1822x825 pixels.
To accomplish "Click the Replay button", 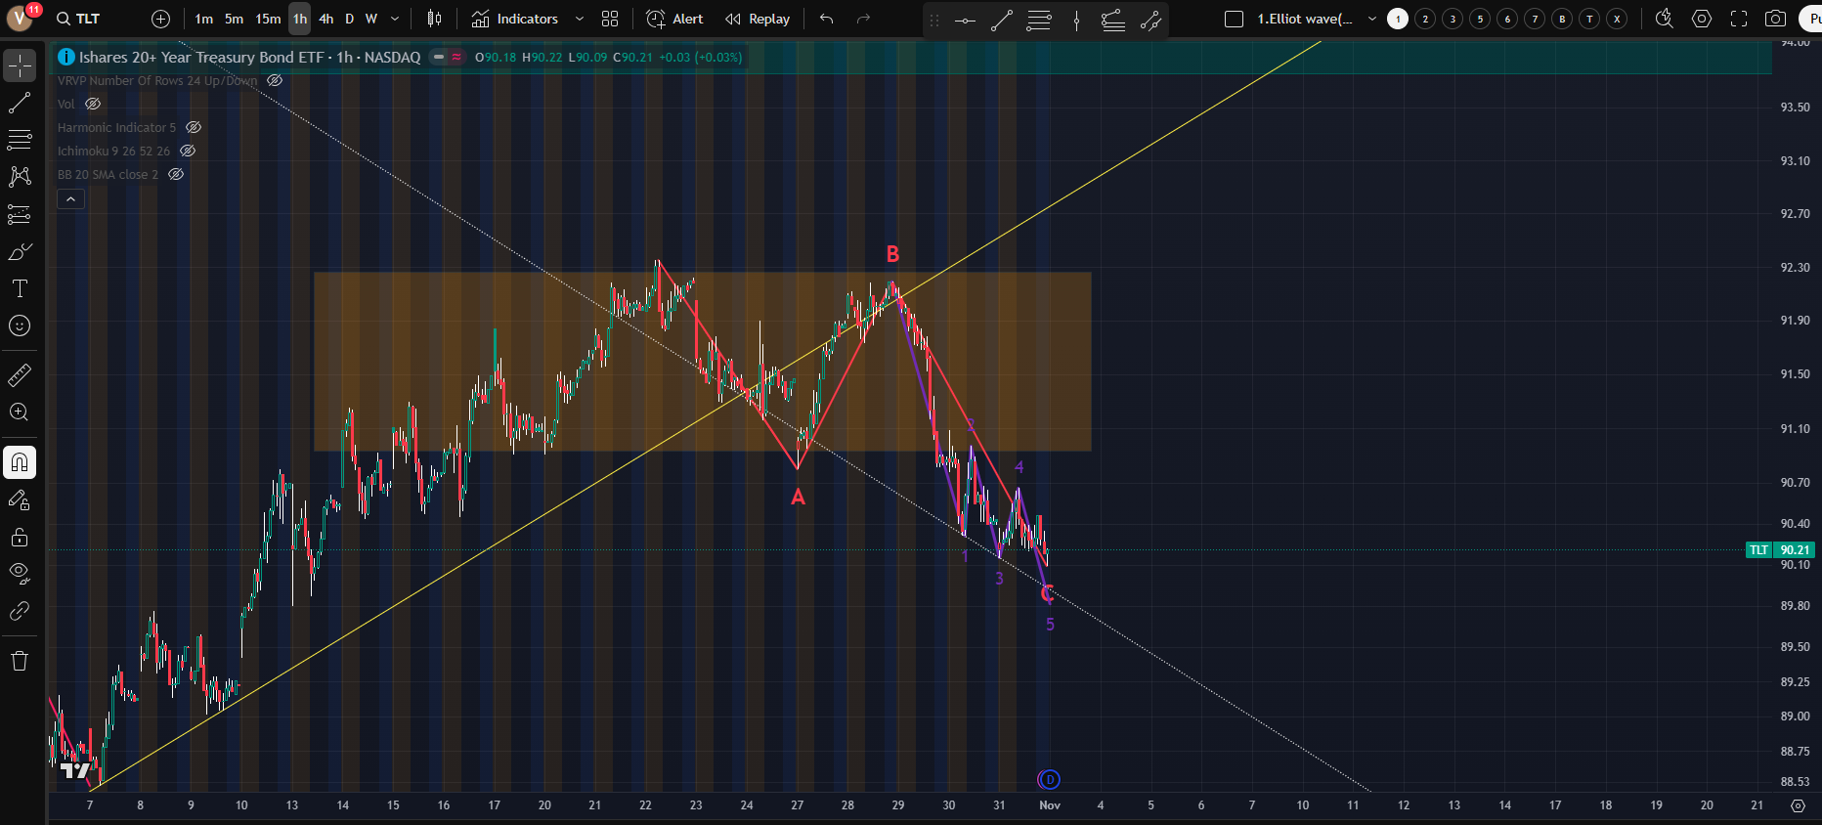I will pyautogui.click(x=758, y=19).
